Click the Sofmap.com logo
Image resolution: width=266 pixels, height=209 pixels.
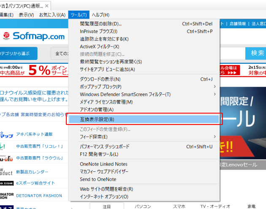click(x=34, y=36)
